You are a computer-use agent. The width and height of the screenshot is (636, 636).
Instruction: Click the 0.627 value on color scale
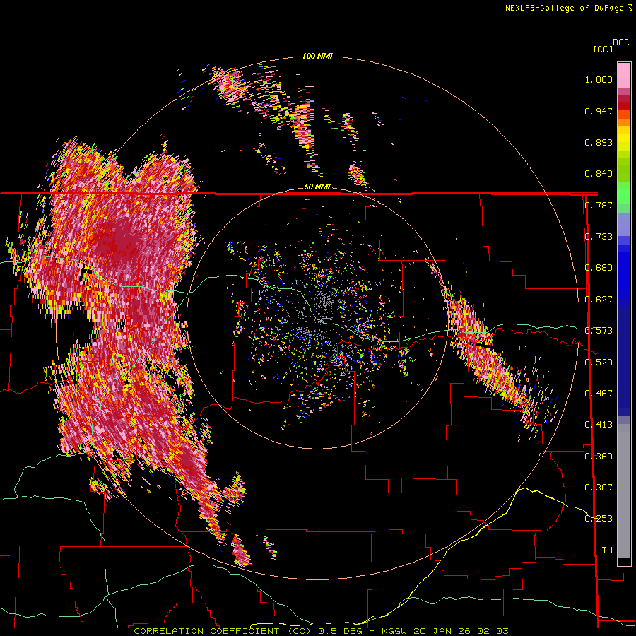[x=599, y=300]
